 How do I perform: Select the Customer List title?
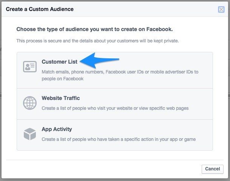(x=60, y=62)
